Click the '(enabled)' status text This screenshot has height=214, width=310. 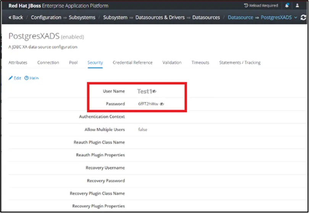(x=73, y=37)
